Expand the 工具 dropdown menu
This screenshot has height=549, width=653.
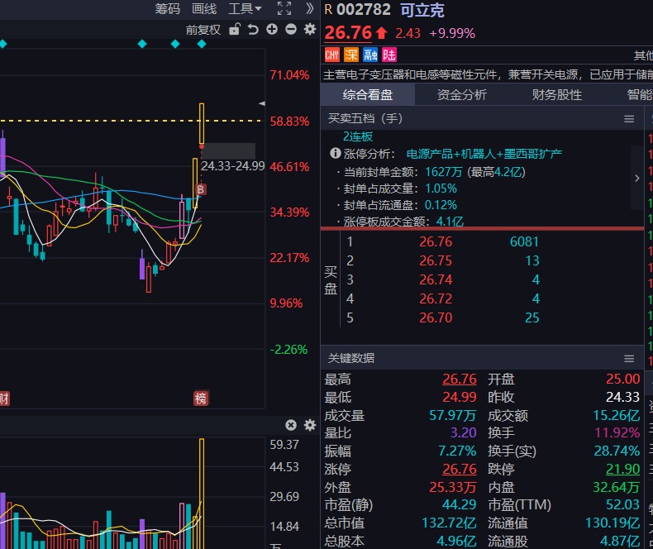(245, 9)
